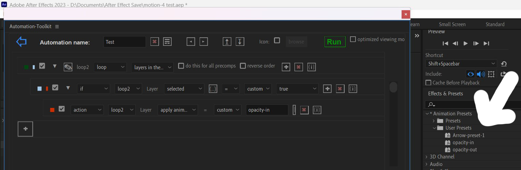Toggle include audio speaker icon in Preview
The height and width of the screenshot is (170, 521).
tap(480, 74)
